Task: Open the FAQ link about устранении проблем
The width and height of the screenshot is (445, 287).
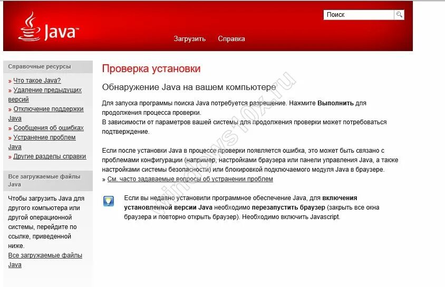Action: [190, 179]
